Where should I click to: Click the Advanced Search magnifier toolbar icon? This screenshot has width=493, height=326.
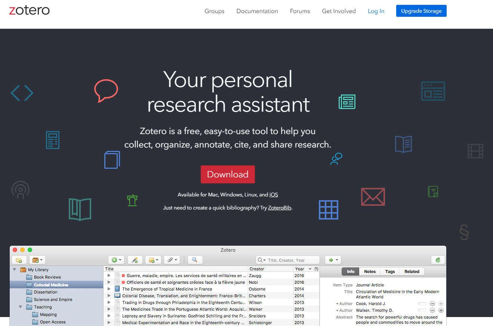(195, 260)
